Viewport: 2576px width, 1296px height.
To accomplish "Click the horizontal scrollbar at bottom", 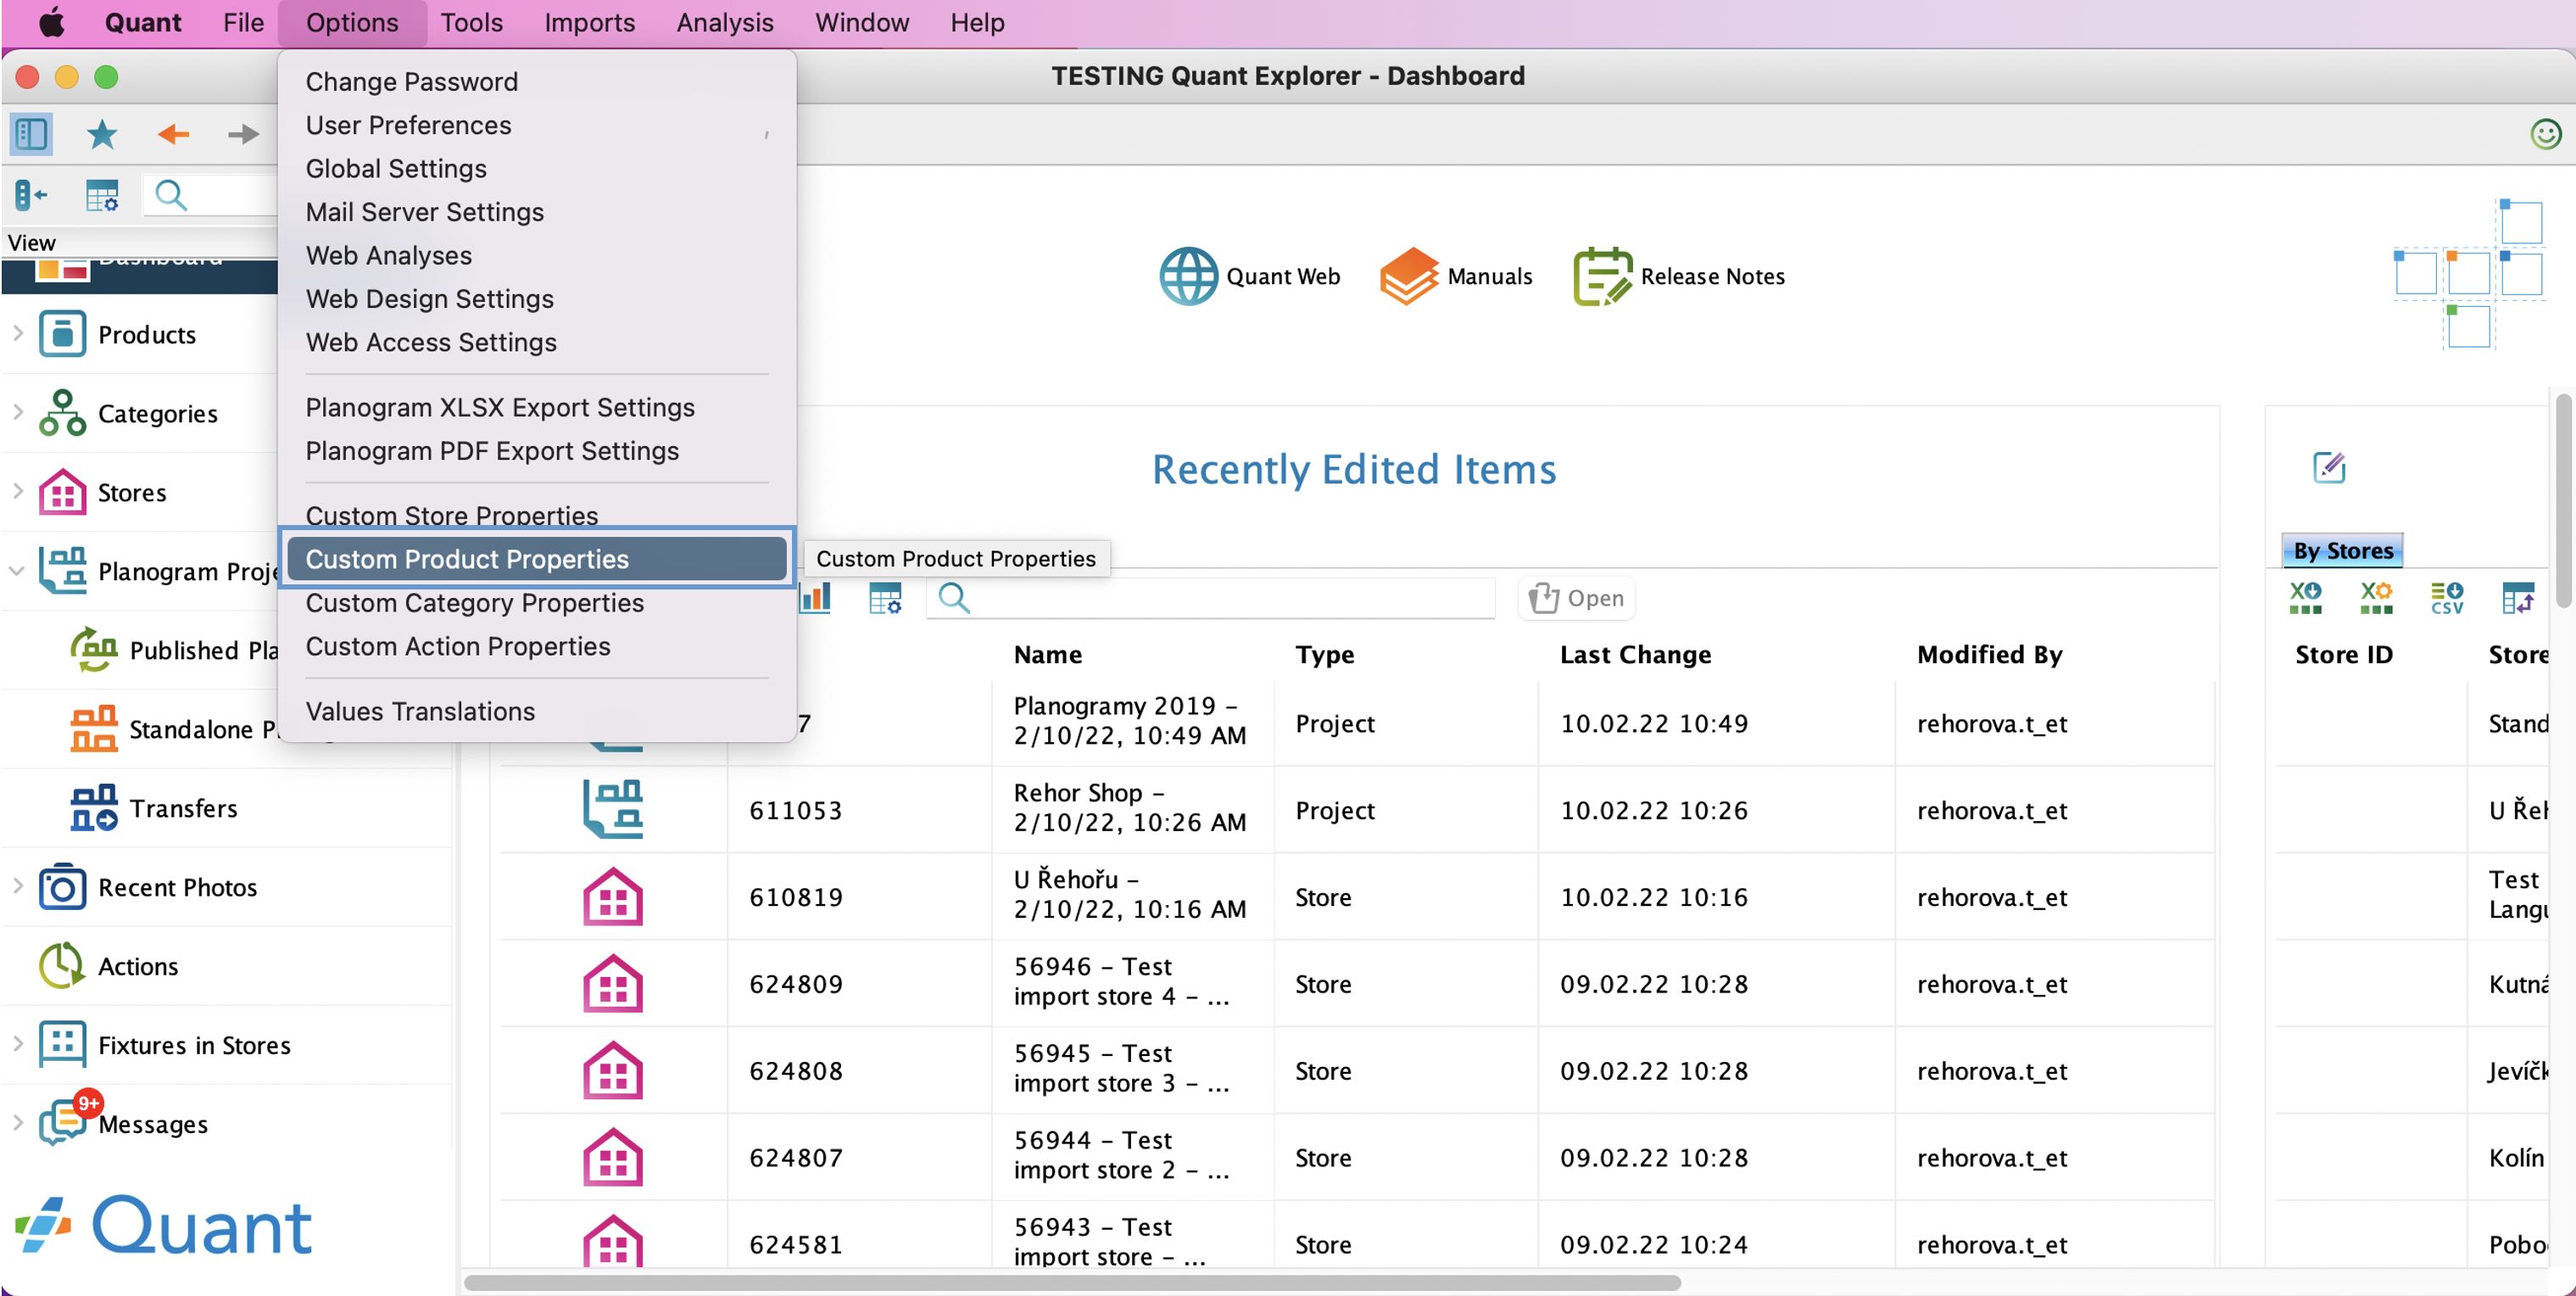I will (1072, 1282).
